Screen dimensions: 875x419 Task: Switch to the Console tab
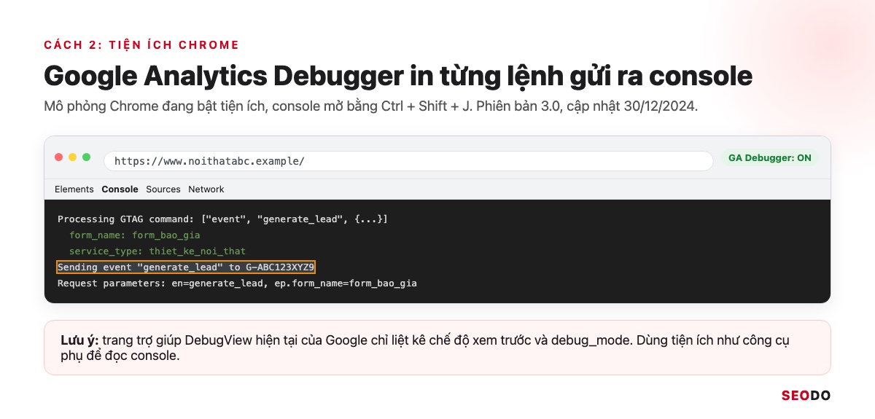(x=120, y=189)
